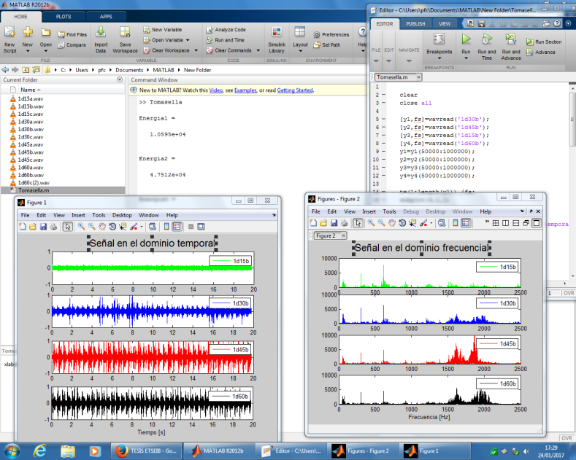Toggle Insert Colorbar in Figure 1 toolbar
The width and height of the screenshot is (576, 460).
tap(166, 227)
